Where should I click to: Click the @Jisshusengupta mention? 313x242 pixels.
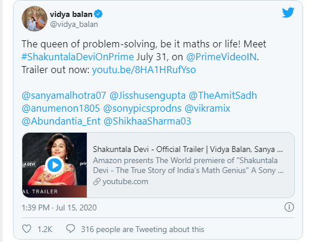coord(148,95)
